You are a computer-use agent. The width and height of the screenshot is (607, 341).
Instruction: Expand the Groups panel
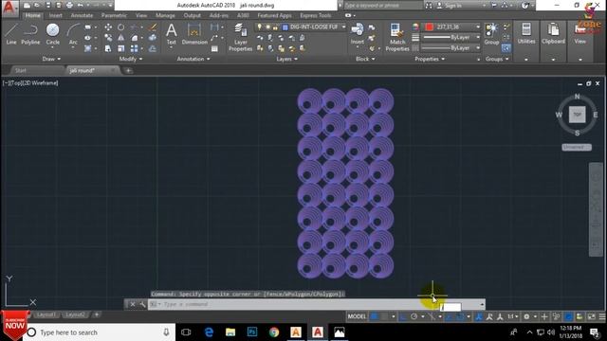tap(497, 59)
